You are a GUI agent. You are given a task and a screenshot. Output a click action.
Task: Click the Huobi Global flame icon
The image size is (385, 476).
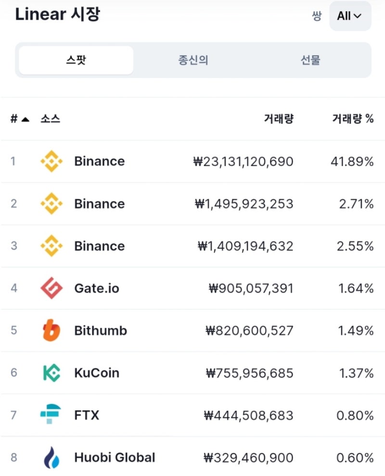(x=52, y=457)
